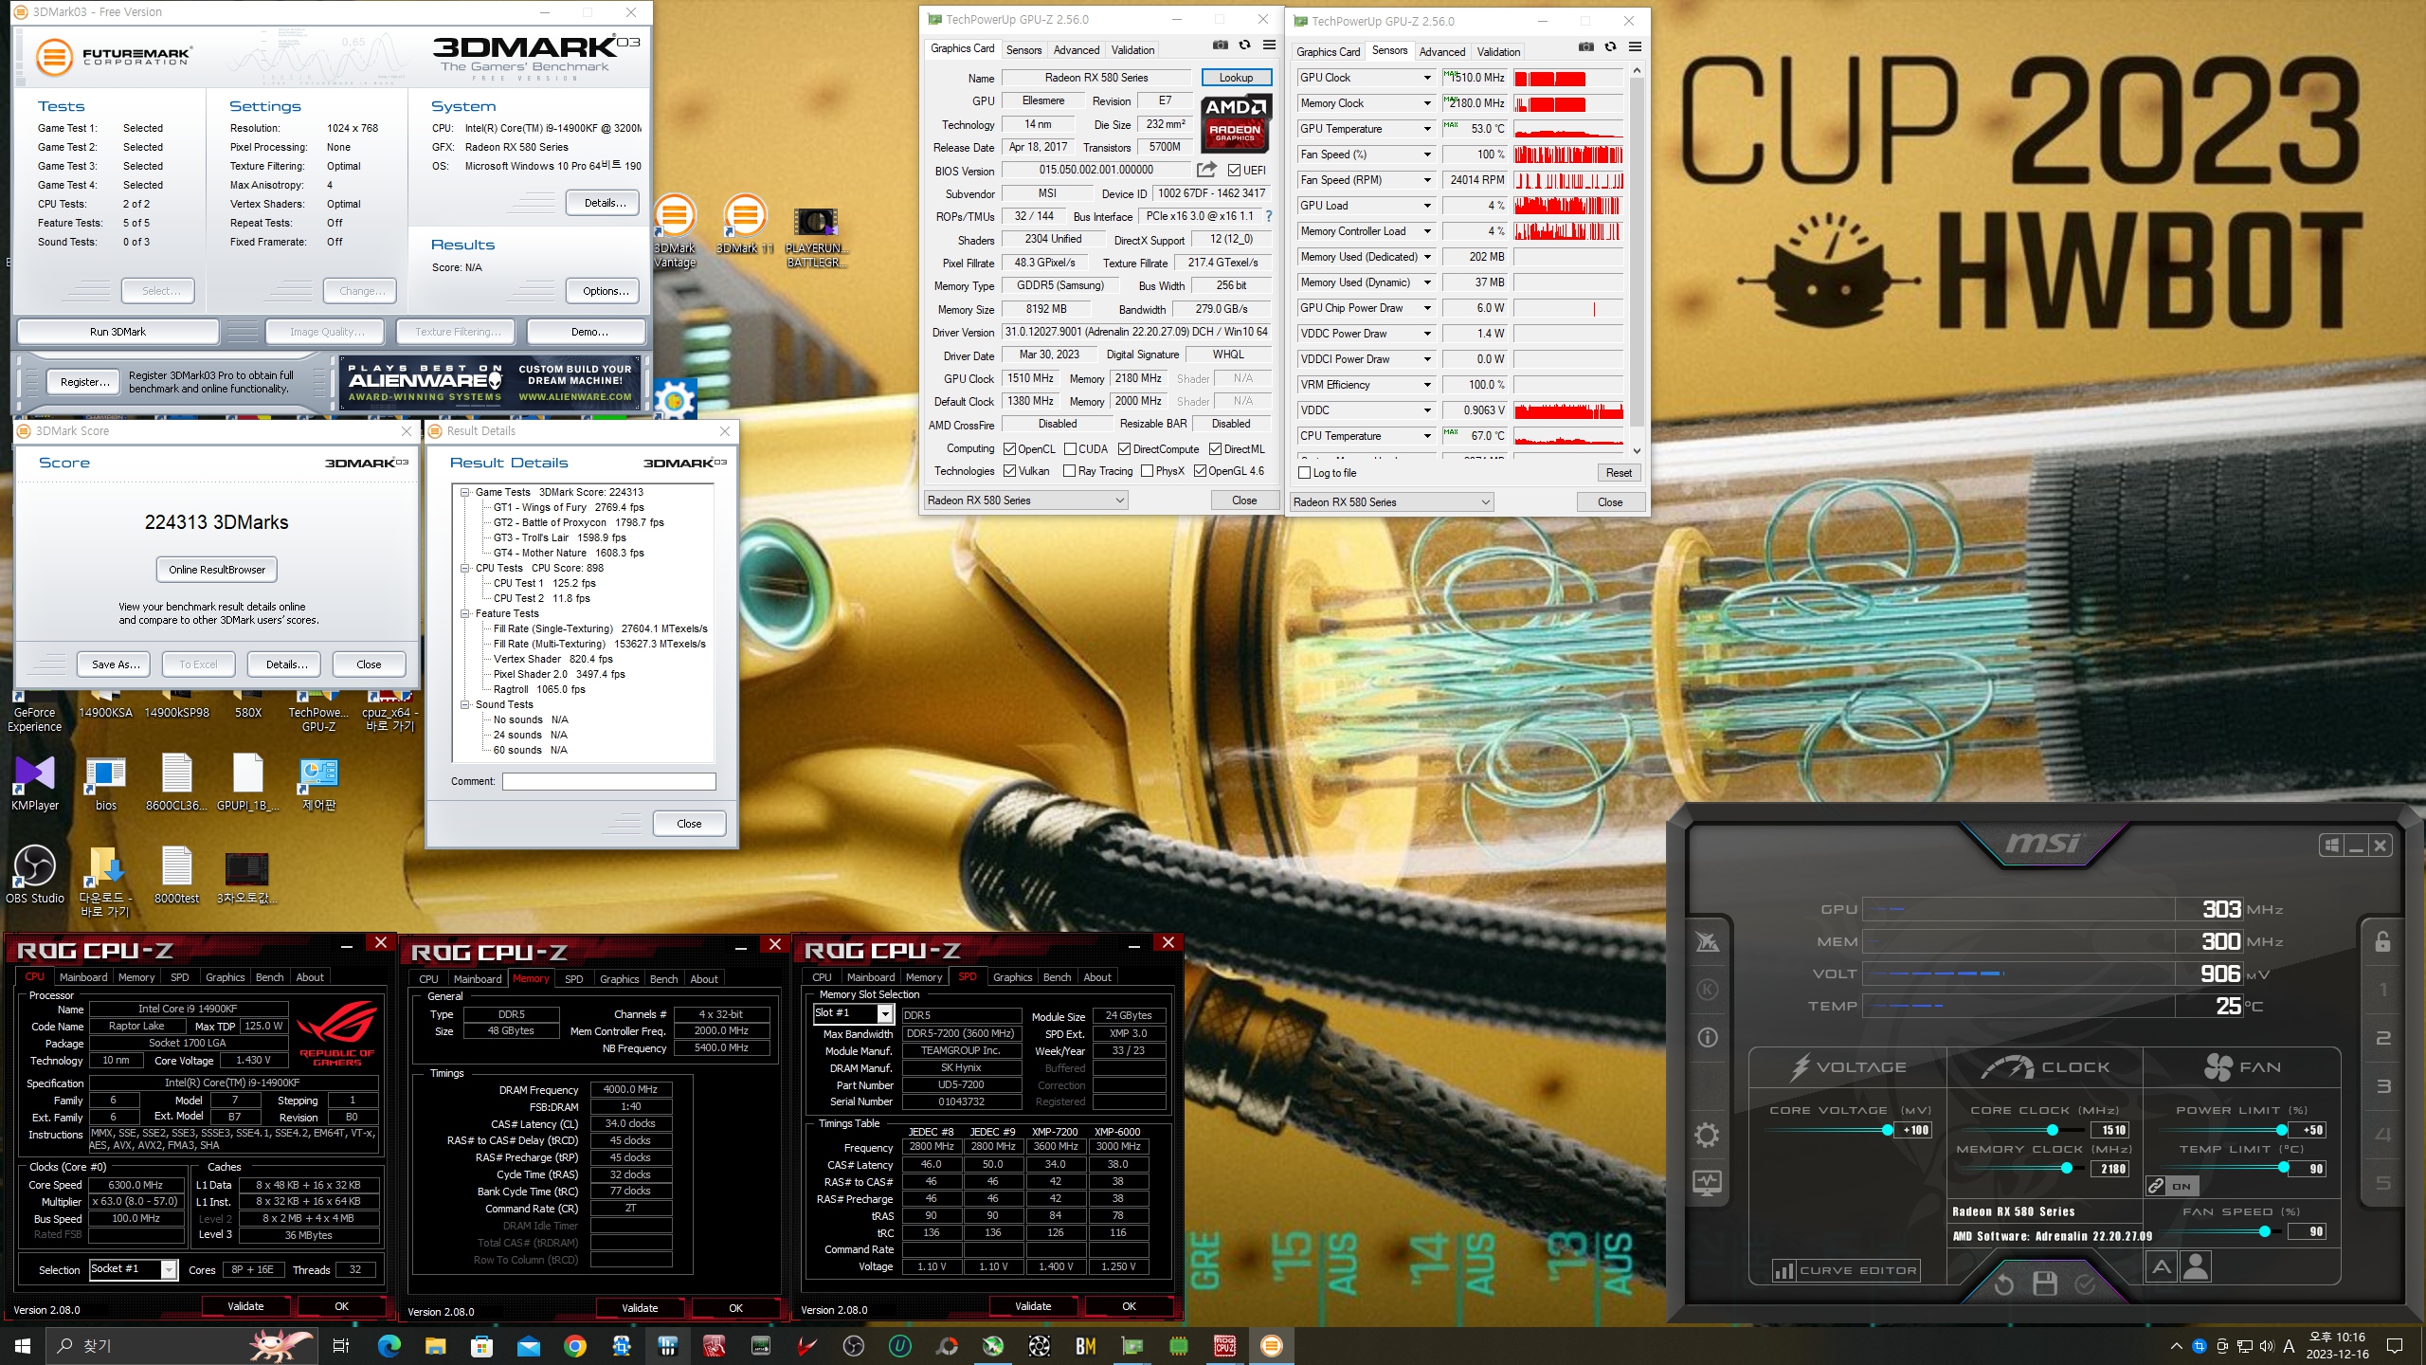
Task: Switch to Graphics Card tab in right GPU-Z window
Action: tap(1328, 52)
